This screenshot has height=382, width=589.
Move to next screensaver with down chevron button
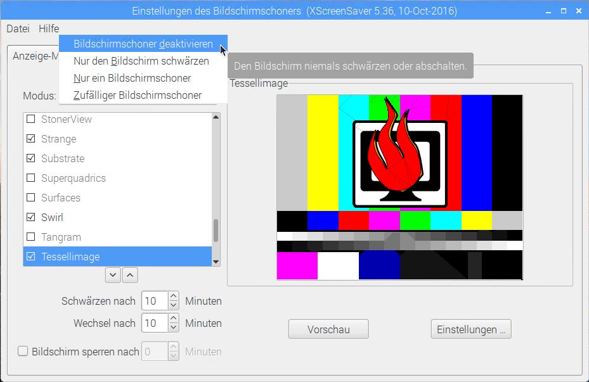click(113, 275)
